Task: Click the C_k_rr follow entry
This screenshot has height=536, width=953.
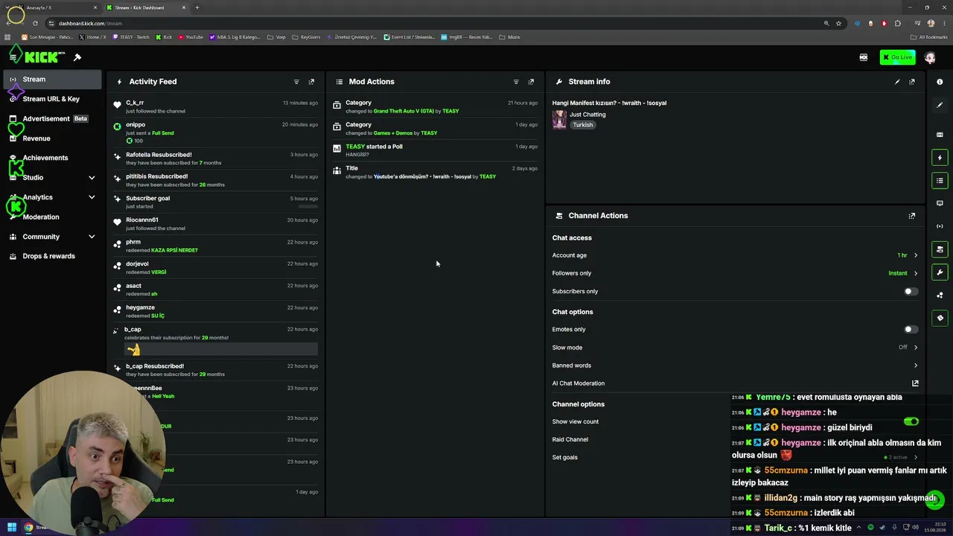Action: [216, 106]
